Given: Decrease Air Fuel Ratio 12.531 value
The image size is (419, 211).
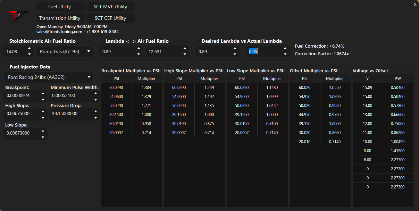Looking at the screenshot, I should click(184, 54).
